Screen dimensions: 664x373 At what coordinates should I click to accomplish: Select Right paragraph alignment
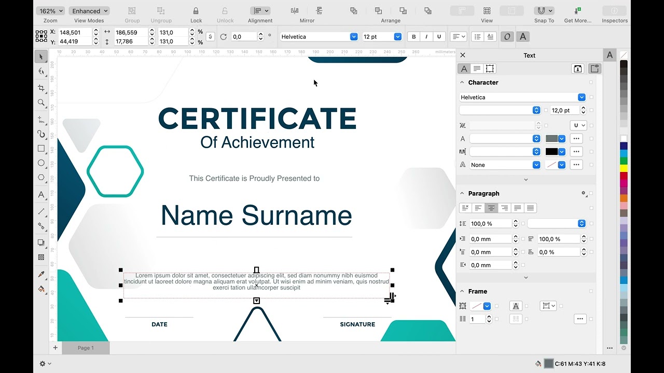pyautogui.click(x=504, y=208)
